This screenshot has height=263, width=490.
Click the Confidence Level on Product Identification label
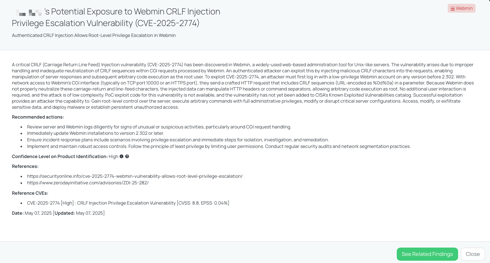click(x=60, y=157)
